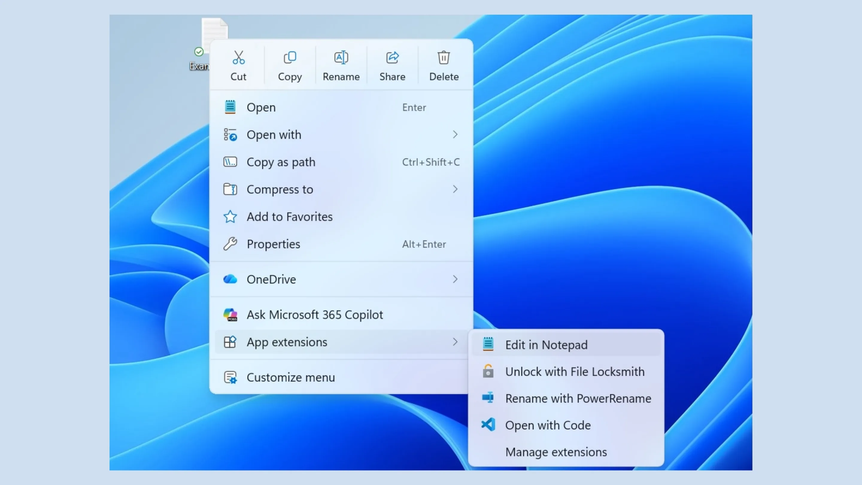This screenshot has width=862, height=485.
Task: Click the Share label in the top row
Action: click(x=392, y=77)
